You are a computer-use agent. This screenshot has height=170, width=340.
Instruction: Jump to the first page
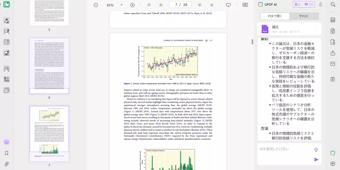pos(149,5)
